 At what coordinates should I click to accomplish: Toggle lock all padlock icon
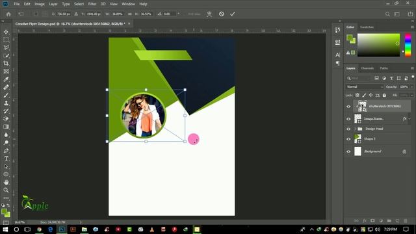pos(384,95)
